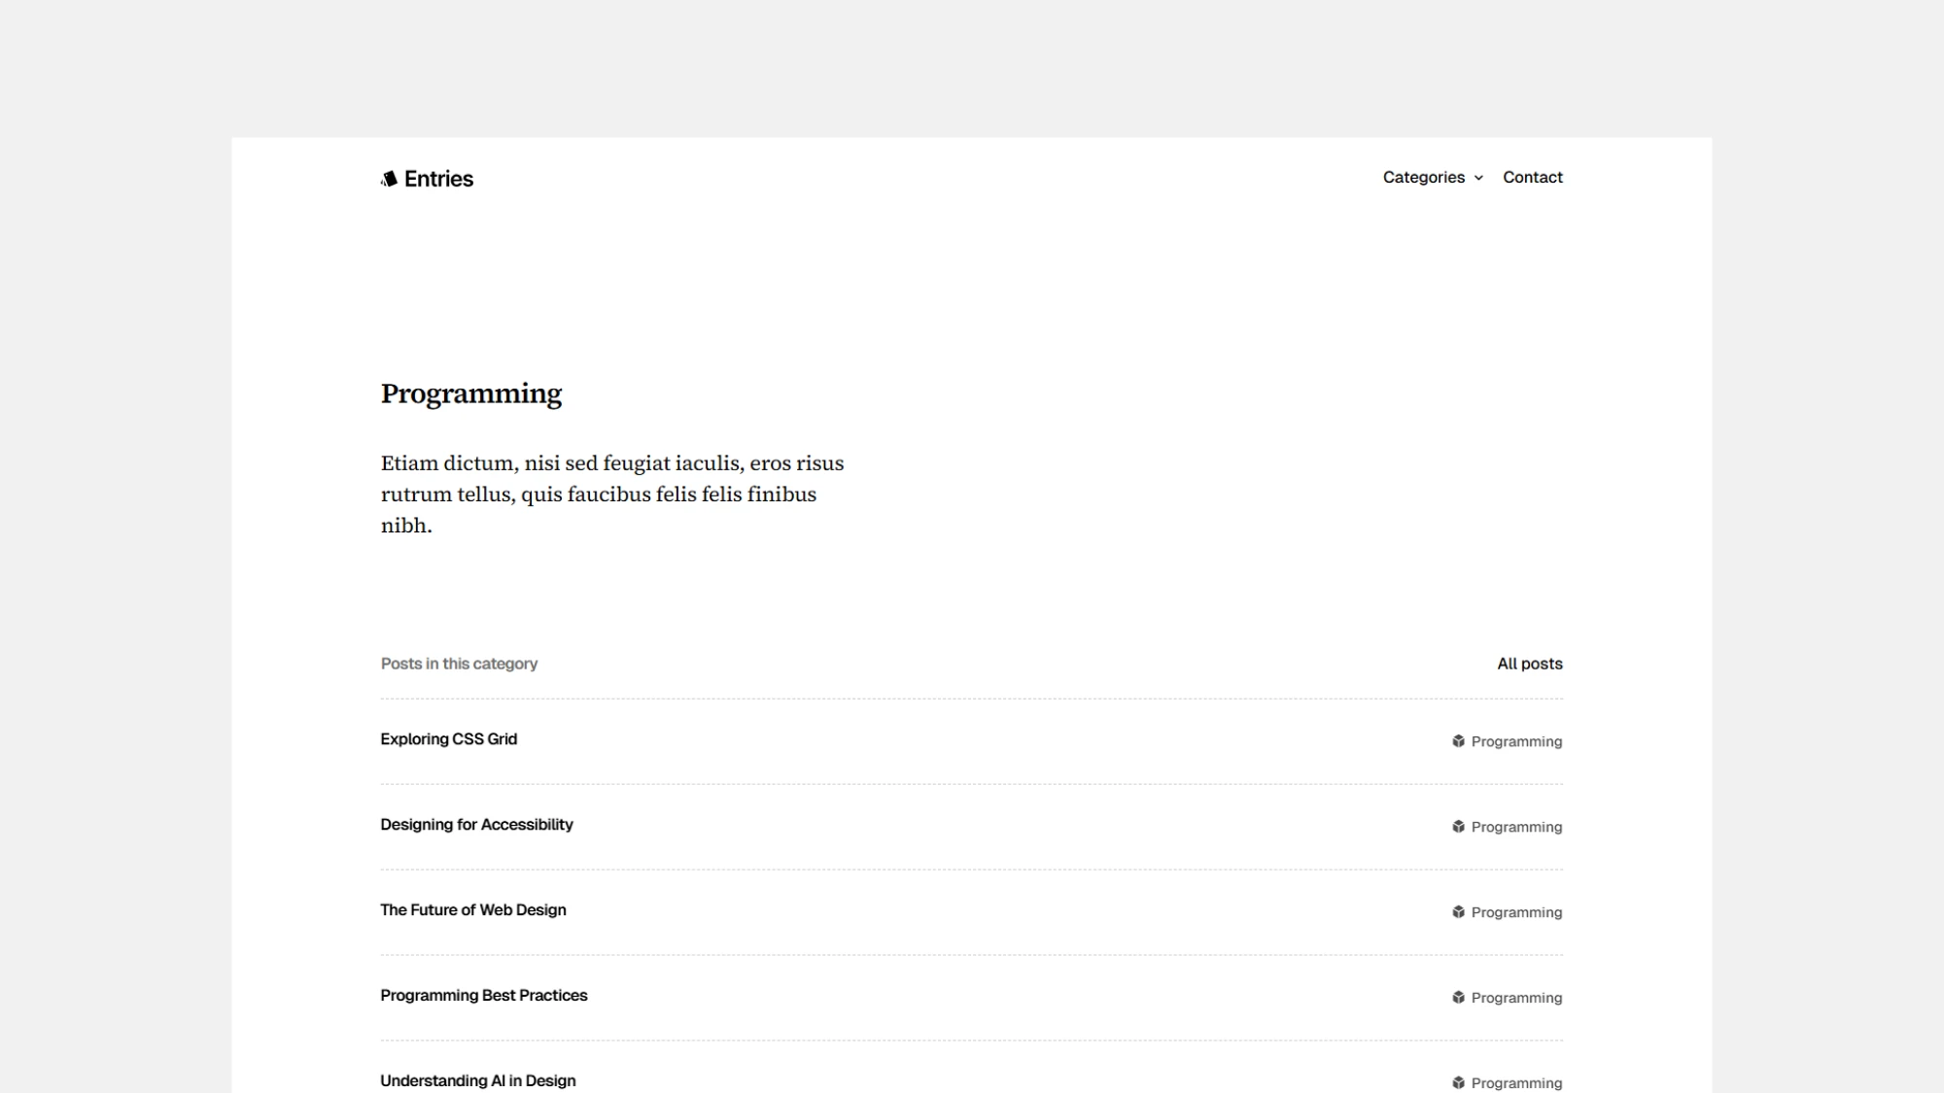Viewport: 1944px width, 1093px height.
Task: Click the cube icon beside Programming Best Practices' tag
Action: (1457, 997)
